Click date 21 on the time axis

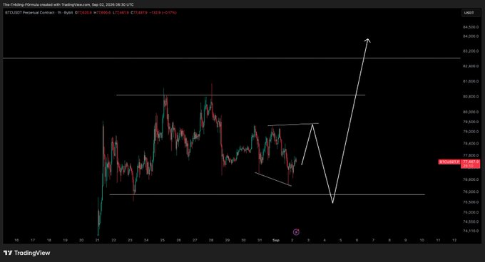click(x=98, y=240)
